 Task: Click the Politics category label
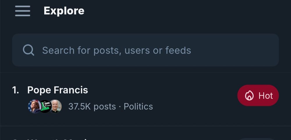pyautogui.click(x=138, y=107)
